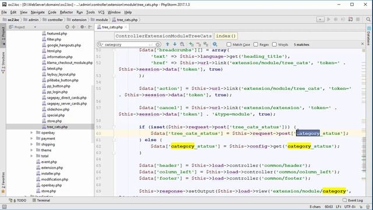Open the search history dropdown
This screenshot has height=210, width=373.
(x=101, y=44)
